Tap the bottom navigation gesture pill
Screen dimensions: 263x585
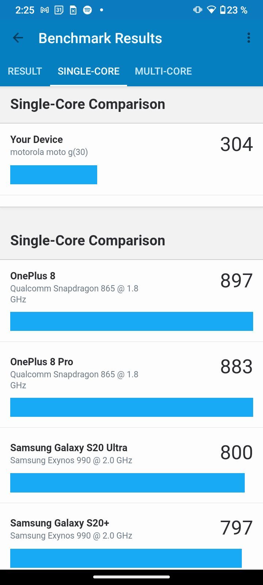(131, 577)
